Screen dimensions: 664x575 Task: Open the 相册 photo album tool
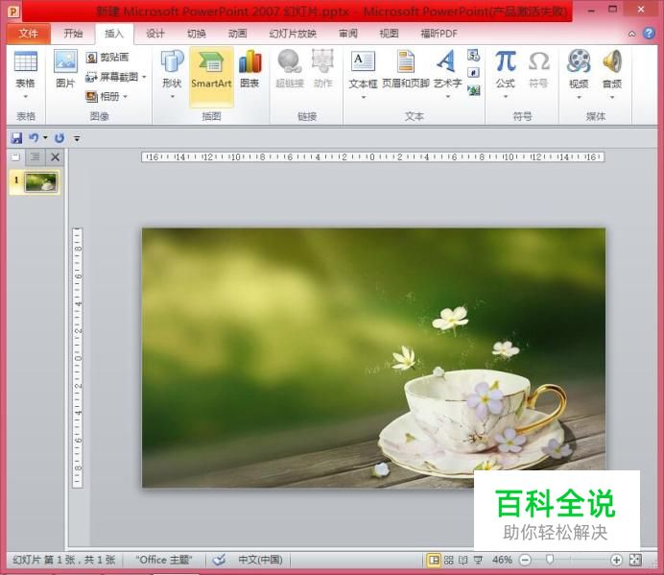[103, 97]
